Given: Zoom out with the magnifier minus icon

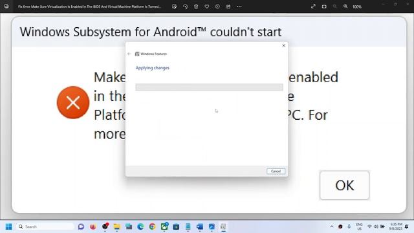Looking at the screenshot, I should click(335, 6).
